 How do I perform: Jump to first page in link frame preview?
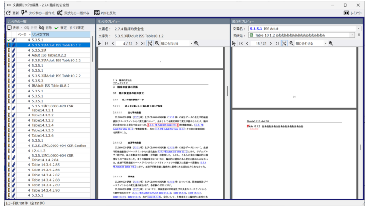pos(106,43)
